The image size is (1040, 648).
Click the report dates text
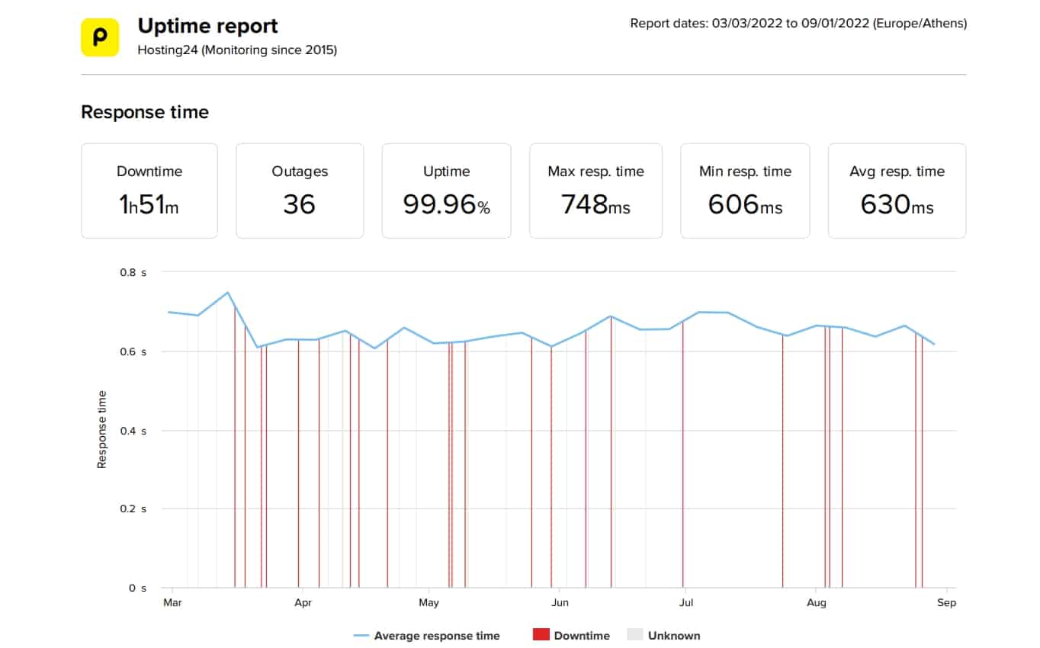[x=798, y=24]
